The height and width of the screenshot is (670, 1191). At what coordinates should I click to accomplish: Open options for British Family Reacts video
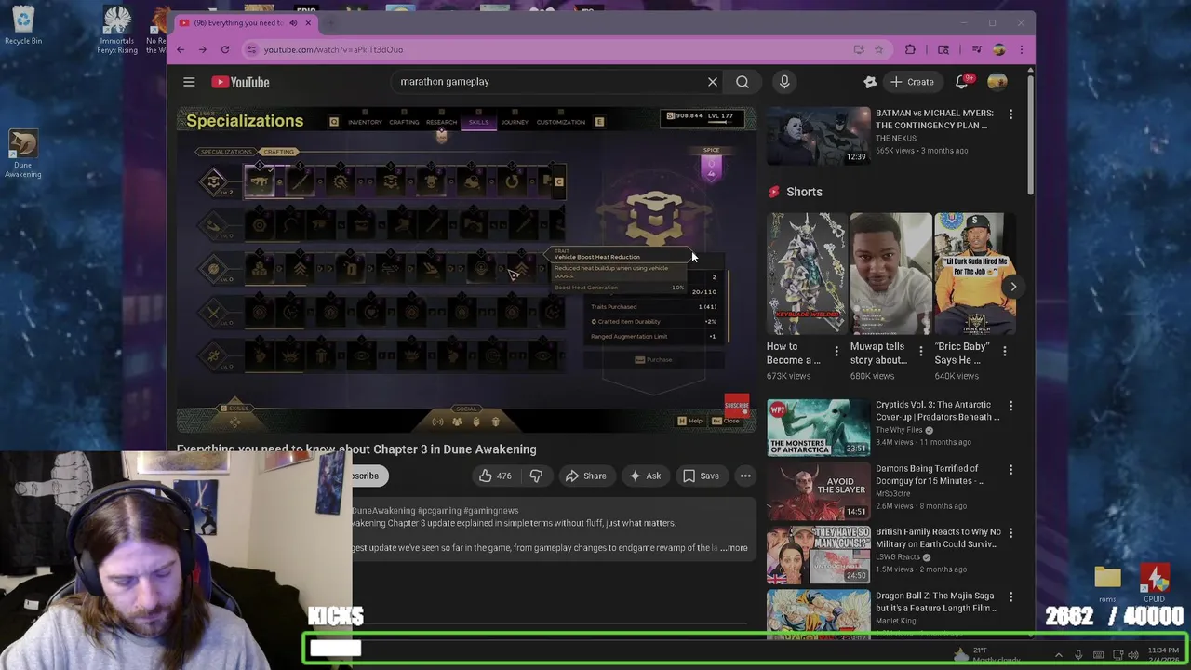coord(1010,533)
